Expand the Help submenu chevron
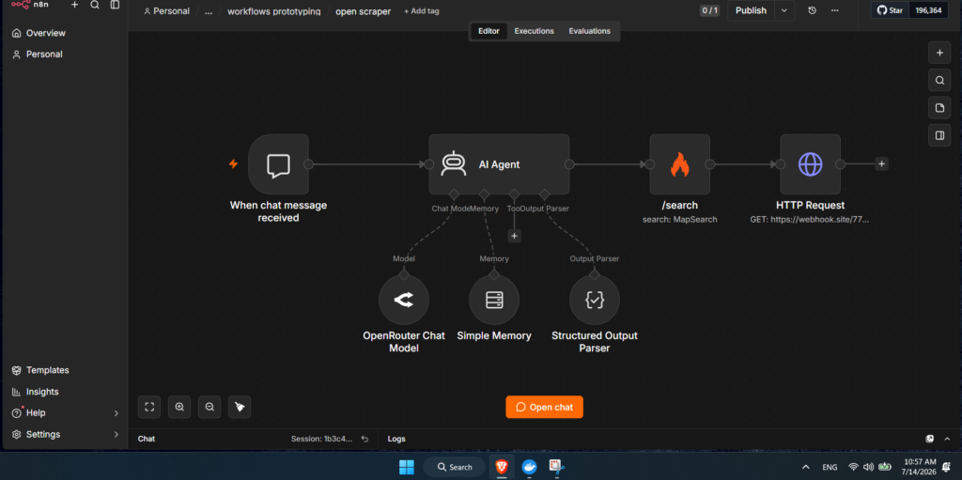Viewport: 962px width, 480px height. pos(116,413)
